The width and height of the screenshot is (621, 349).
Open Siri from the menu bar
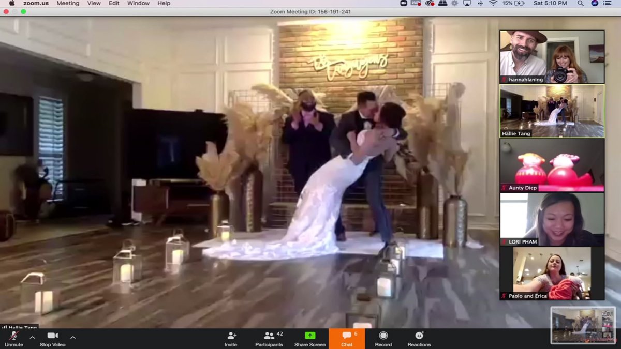[x=596, y=3]
